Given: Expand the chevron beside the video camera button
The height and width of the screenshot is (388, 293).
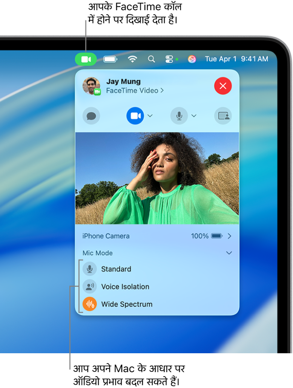Looking at the screenshot, I should click(x=150, y=116).
